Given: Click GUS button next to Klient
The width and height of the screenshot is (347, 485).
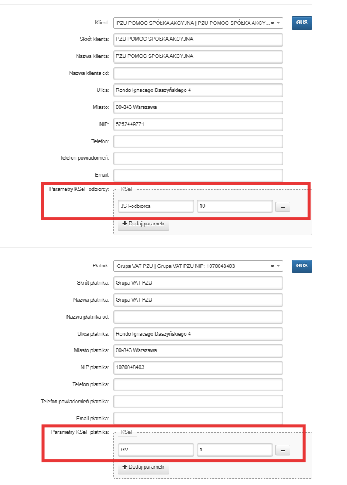Looking at the screenshot, I should (x=302, y=23).
